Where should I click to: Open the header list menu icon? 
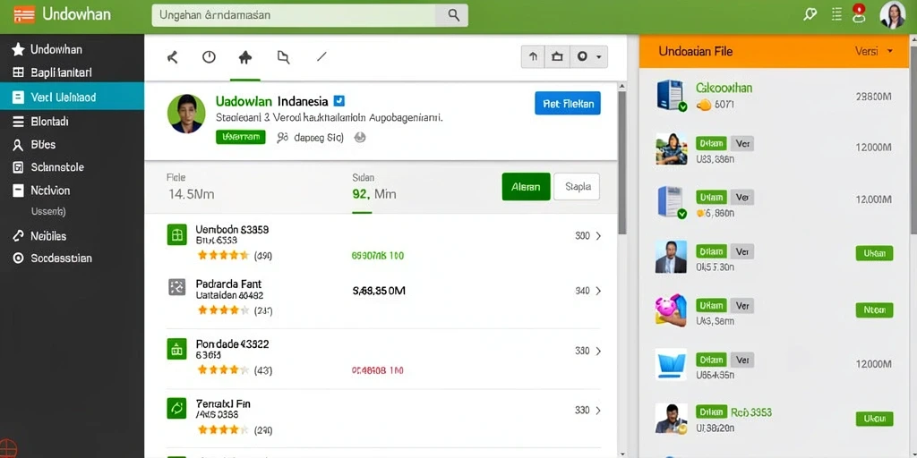pyautogui.click(x=836, y=14)
